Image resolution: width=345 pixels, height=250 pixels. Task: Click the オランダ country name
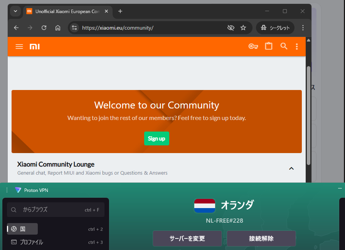pos(237,205)
